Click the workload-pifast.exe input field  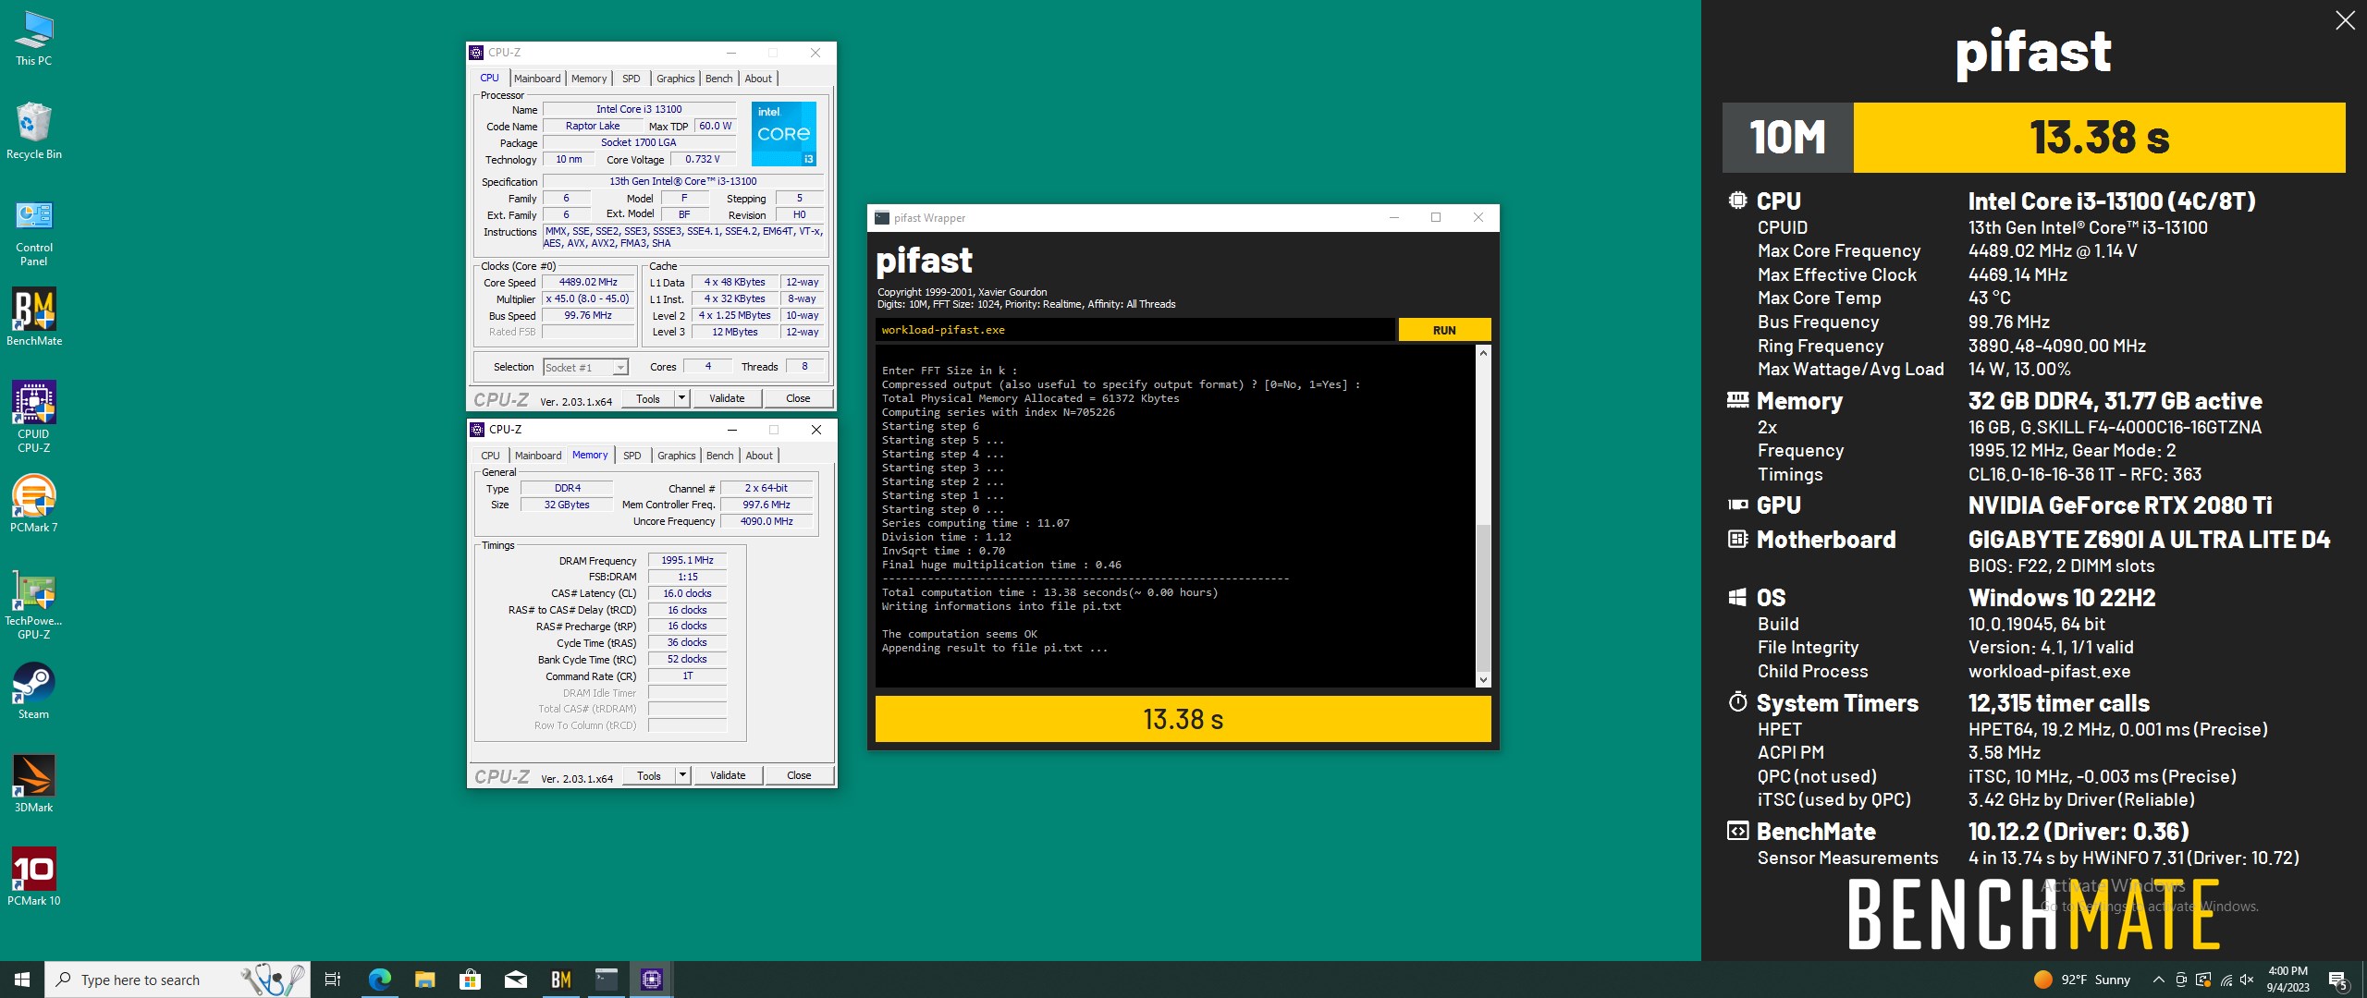coord(1134,330)
